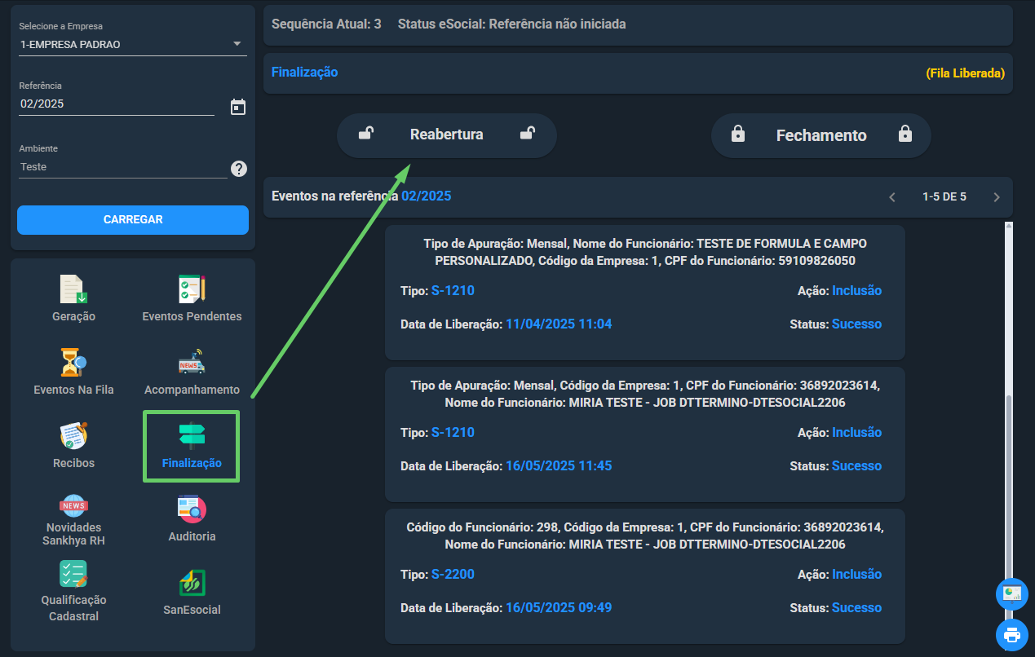Click the left closed padlock on Fechamento

click(738, 134)
